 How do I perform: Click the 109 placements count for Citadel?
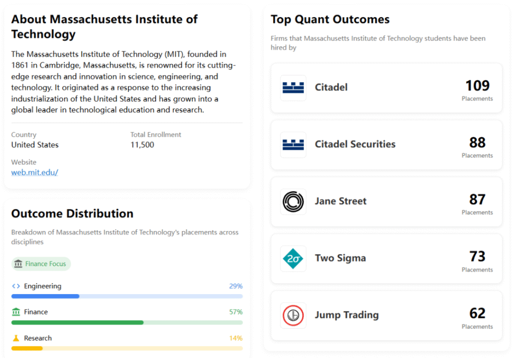477,86
